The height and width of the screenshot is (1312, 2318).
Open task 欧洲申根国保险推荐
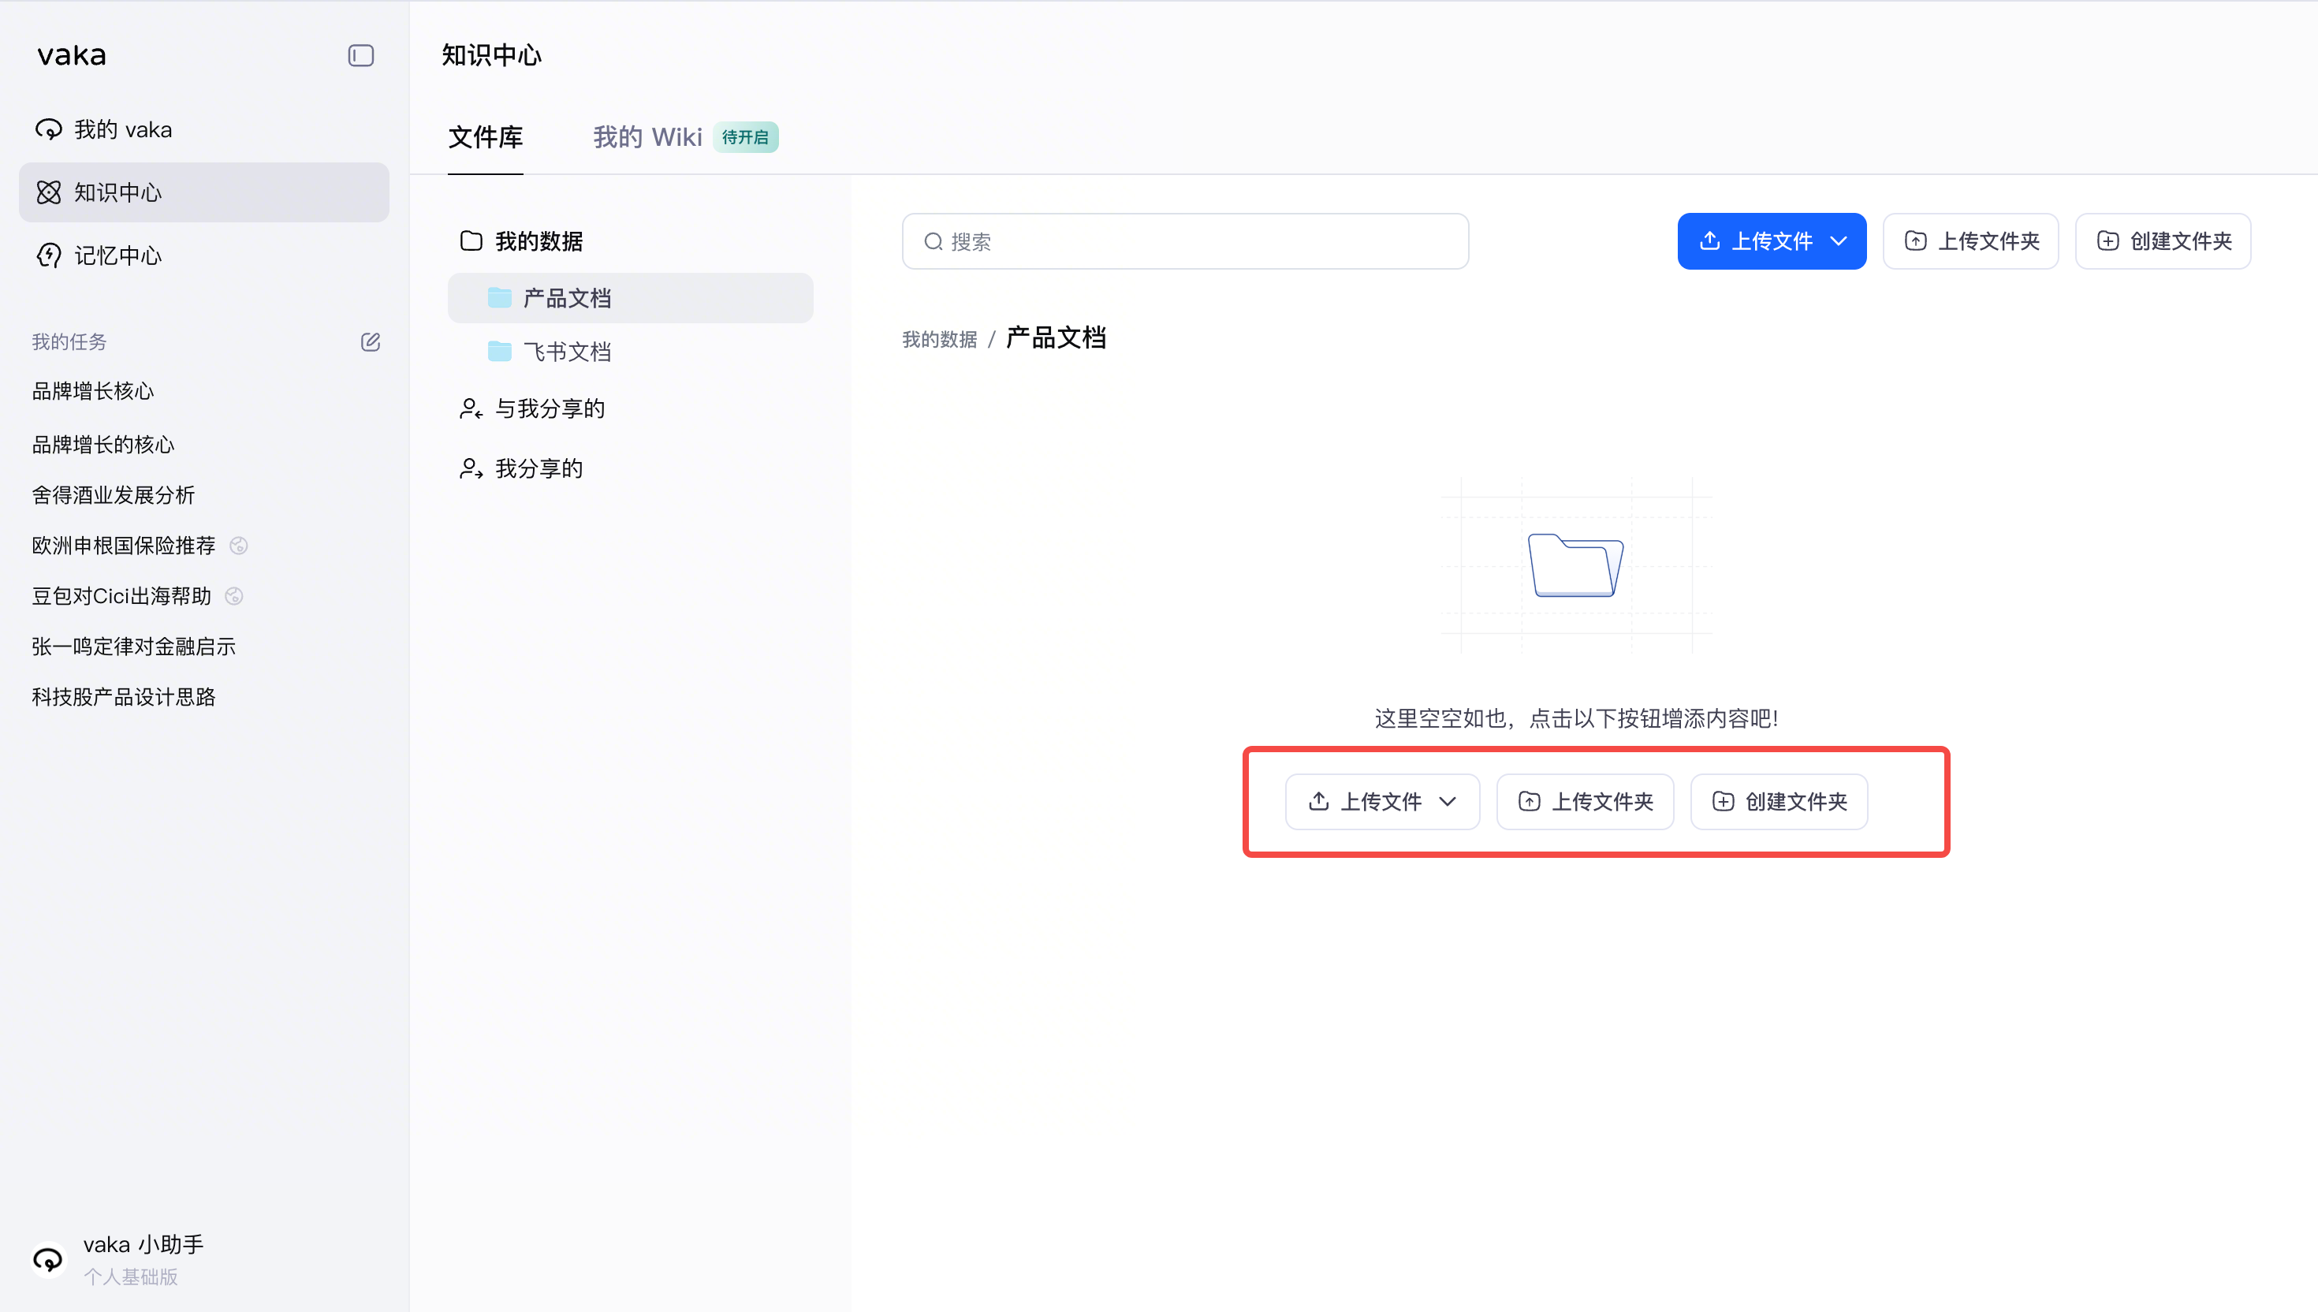point(124,545)
